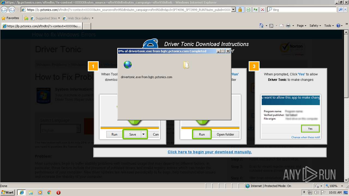This screenshot has width=349, height=196.
Task: Go to Home page icon
Action: [261, 26]
